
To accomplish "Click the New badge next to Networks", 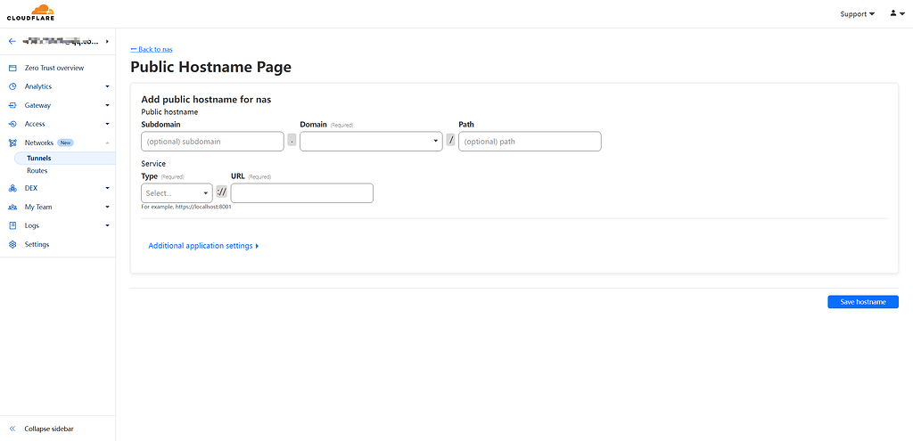I will 65,143.
